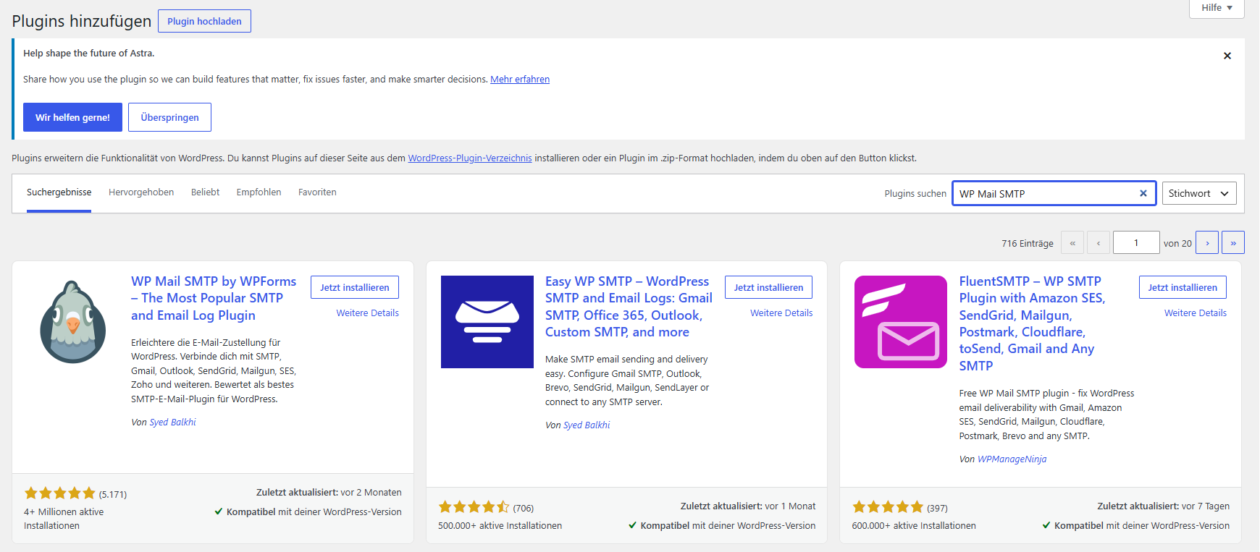
Task: Click the star rating of Easy WP SMTP
Action: pos(474,507)
